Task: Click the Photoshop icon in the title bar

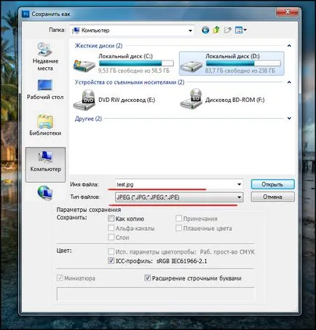Action: 25,14
